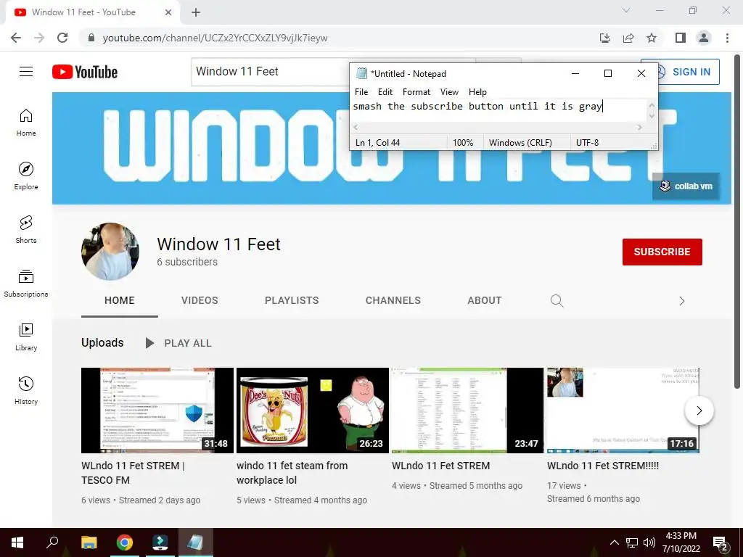This screenshot has width=743, height=557.
Task: Click the Peter Griffin 26:23 thumbnail
Action: point(313,410)
